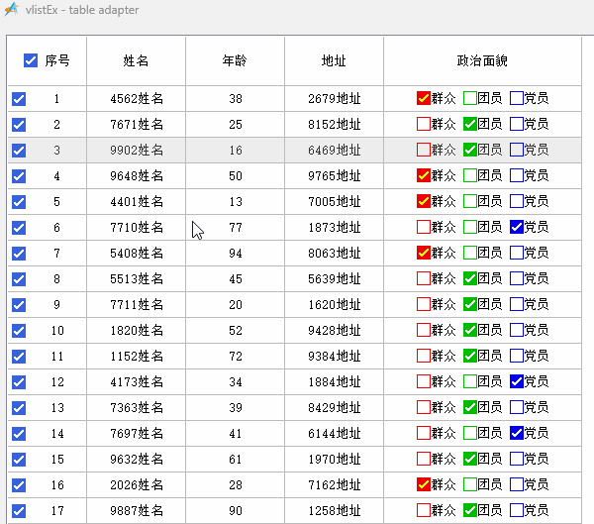Screen dimensions: 594x524
Task: Click the sequence number 13 cell
Action: [x=57, y=408]
